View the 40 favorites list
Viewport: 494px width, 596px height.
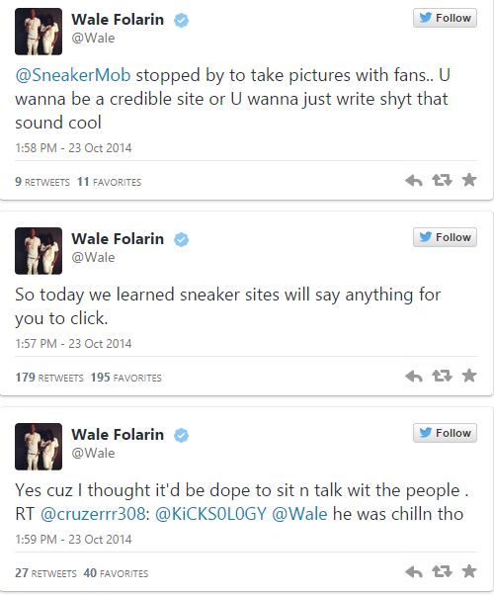[x=116, y=573]
